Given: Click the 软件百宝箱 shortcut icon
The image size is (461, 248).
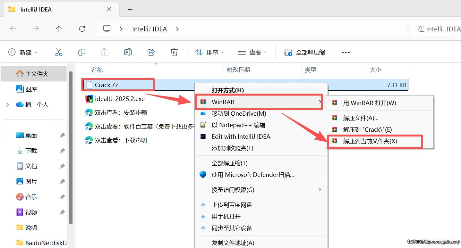Looking at the screenshot, I should 89,127.
